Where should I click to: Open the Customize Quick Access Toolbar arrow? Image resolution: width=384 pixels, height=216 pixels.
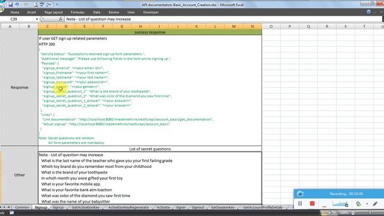[57, 5]
